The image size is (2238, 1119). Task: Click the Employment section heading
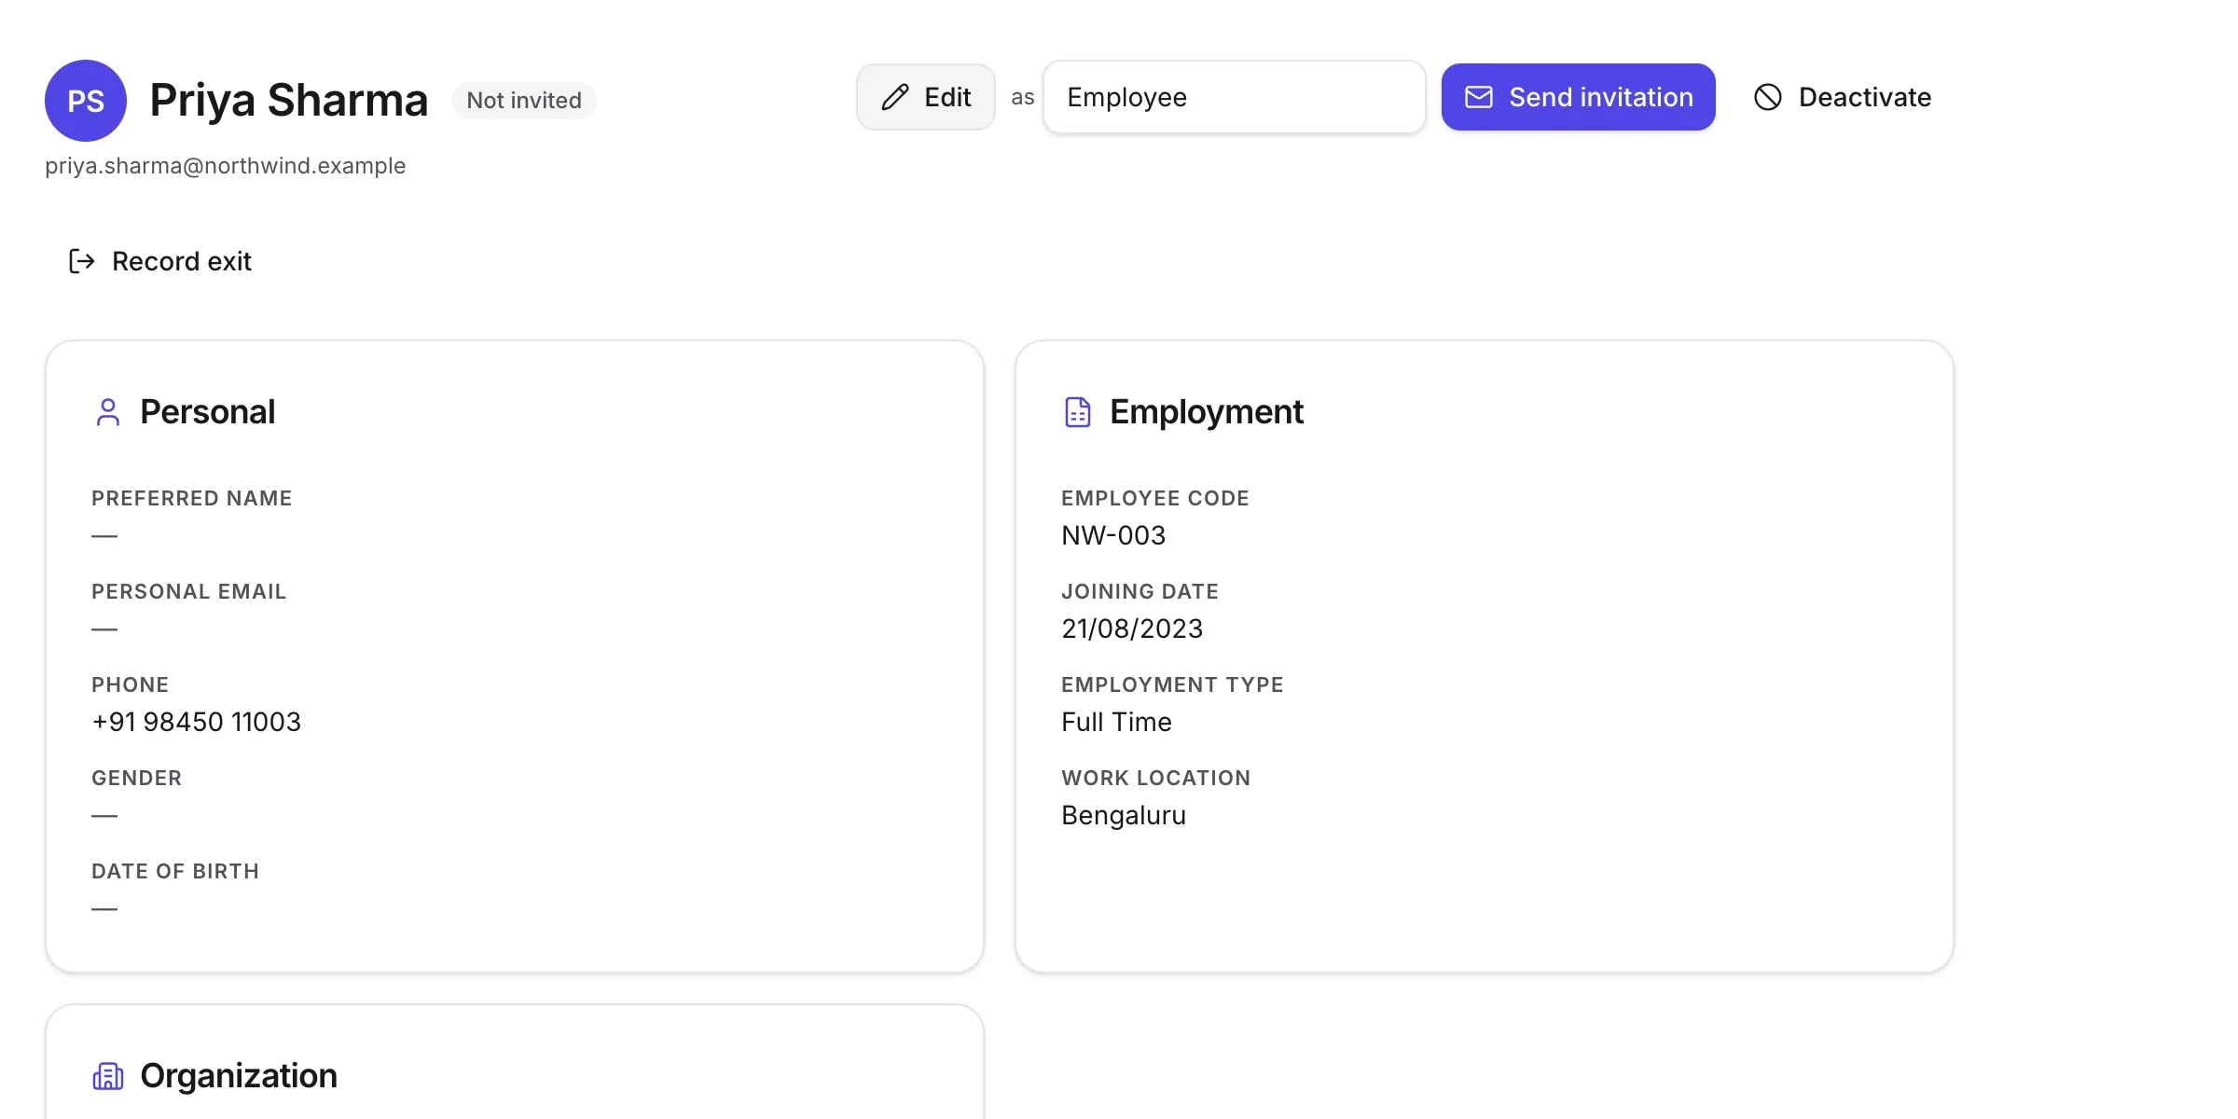[1207, 412]
